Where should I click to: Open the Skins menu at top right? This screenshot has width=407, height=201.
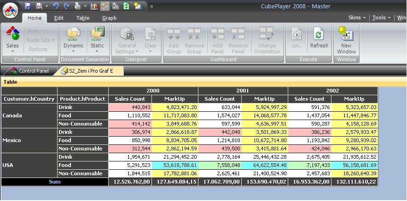[357, 17]
